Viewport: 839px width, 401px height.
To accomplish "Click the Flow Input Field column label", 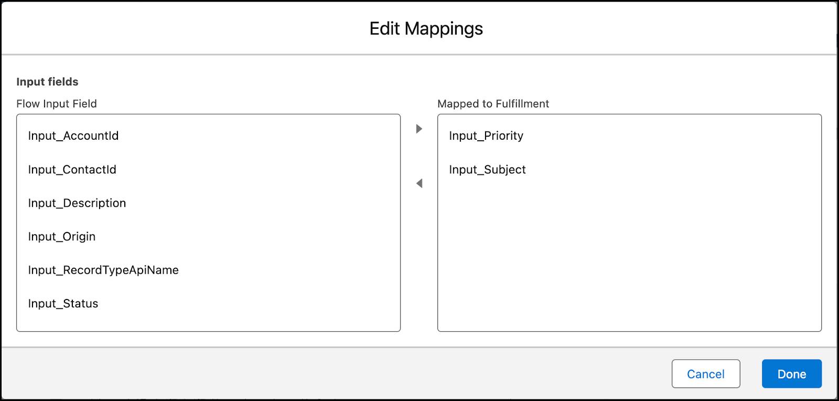I will click(57, 104).
